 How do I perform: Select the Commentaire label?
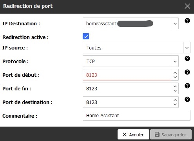pos(20,116)
